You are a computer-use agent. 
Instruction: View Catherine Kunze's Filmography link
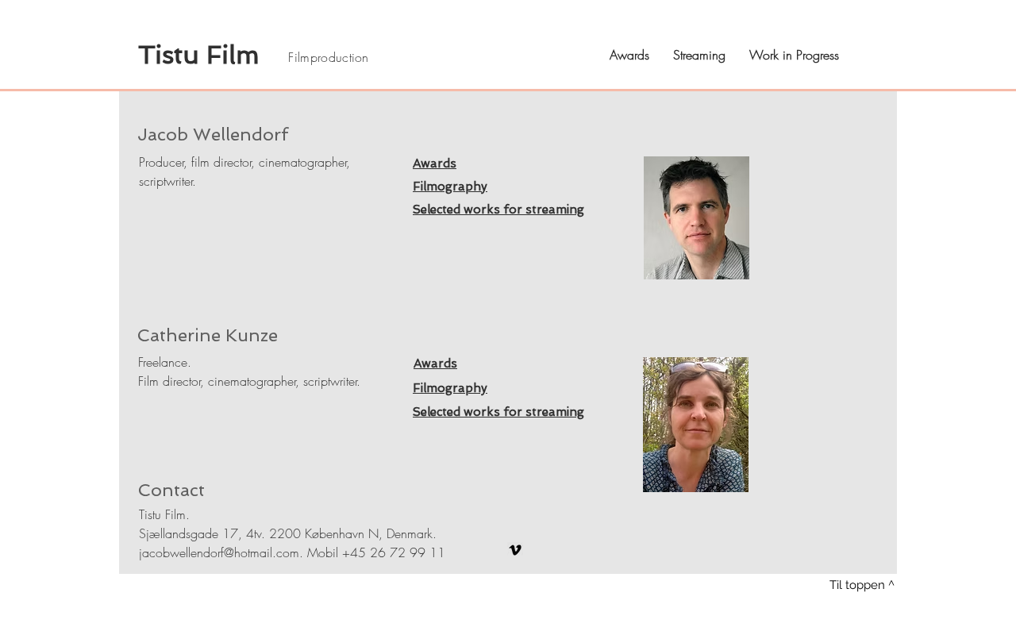click(x=450, y=388)
